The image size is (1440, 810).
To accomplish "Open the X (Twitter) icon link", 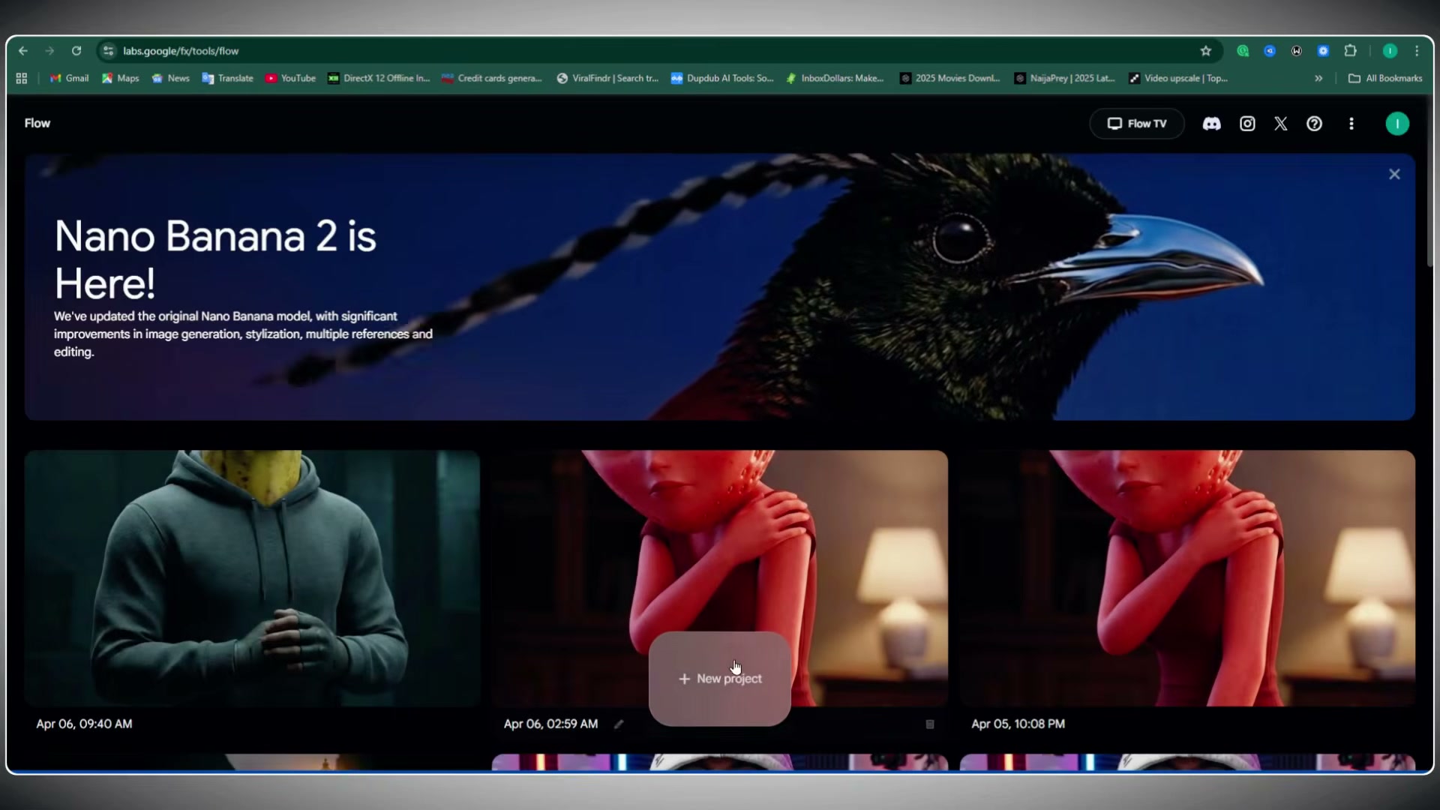I will 1281,124.
